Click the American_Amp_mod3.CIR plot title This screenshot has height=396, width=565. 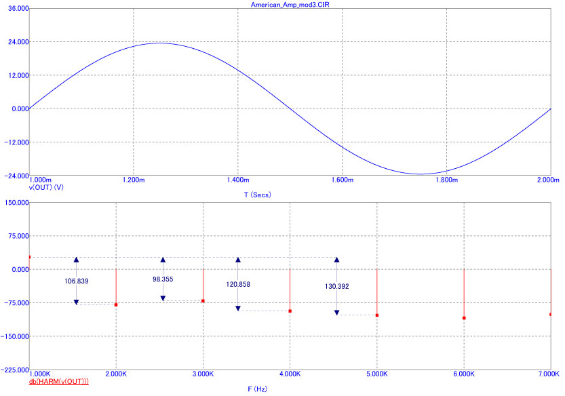(x=290, y=5)
